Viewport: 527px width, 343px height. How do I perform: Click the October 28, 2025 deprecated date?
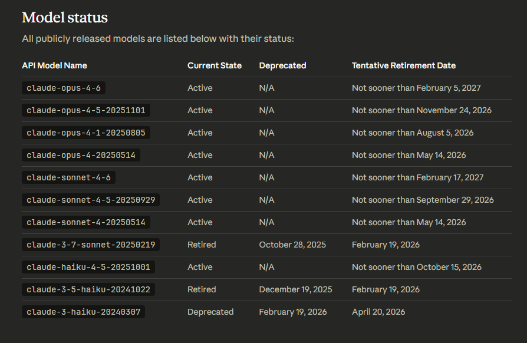point(292,245)
